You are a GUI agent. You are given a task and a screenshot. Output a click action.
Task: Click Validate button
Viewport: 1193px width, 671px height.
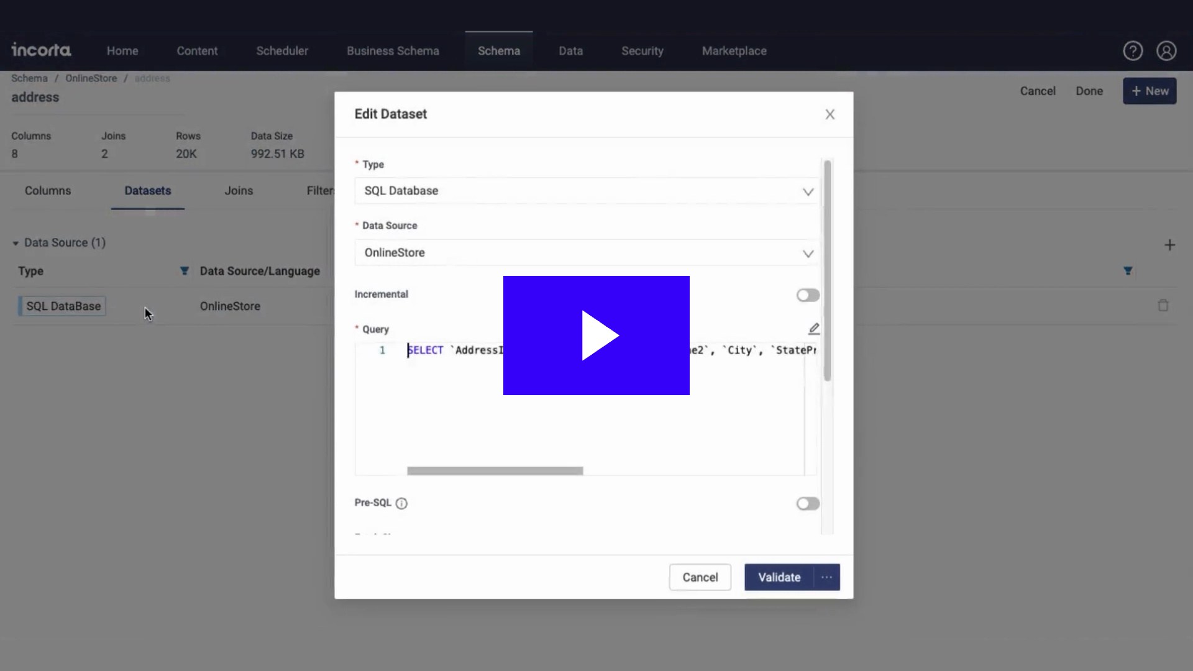click(x=779, y=577)
